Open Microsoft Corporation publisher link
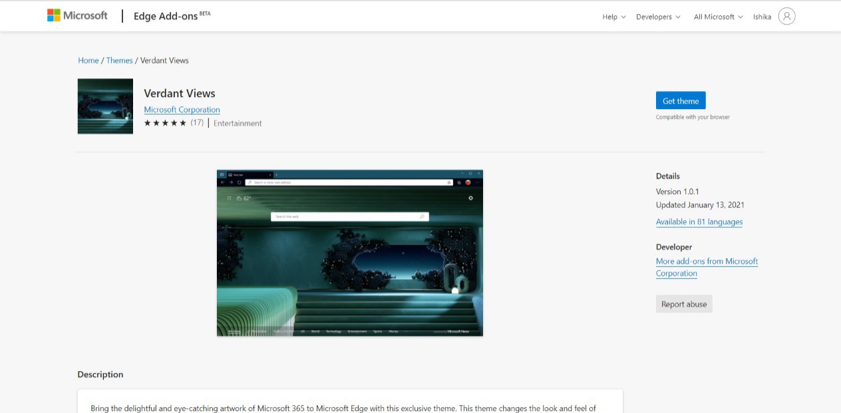 182,110
